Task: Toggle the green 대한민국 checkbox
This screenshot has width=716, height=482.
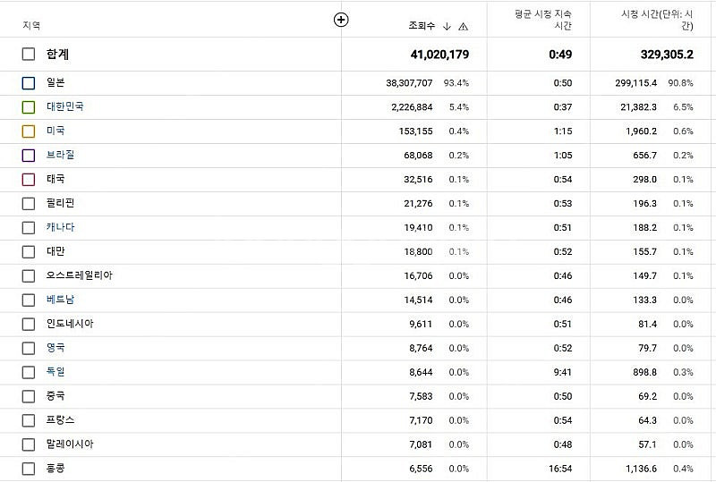Action: point(29,106)
